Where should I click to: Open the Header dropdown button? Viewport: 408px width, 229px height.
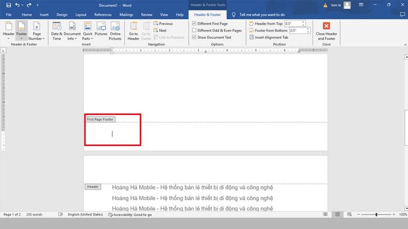point(9,31)
